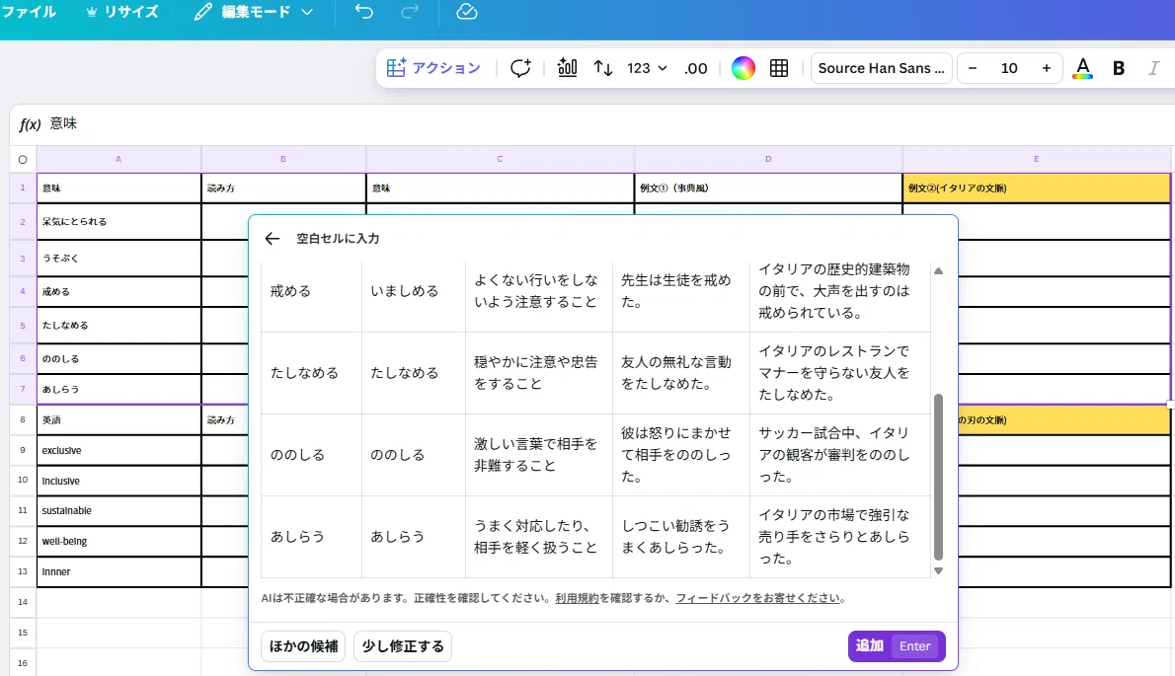Click preview cell いましめる

click(414, 291)
